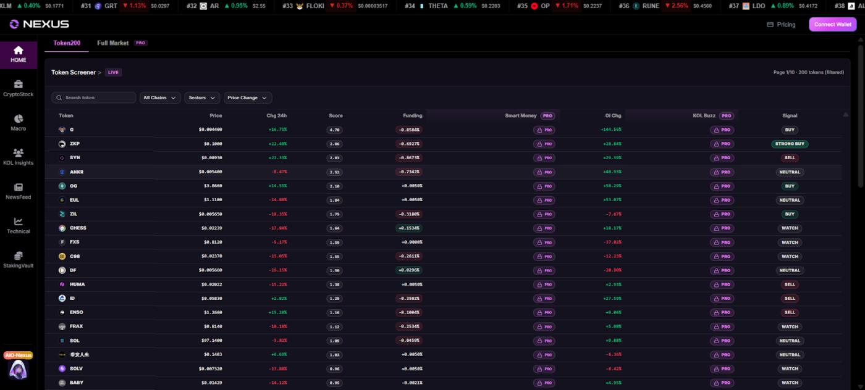Expand the All Chains dropdown

click(160, 97)
